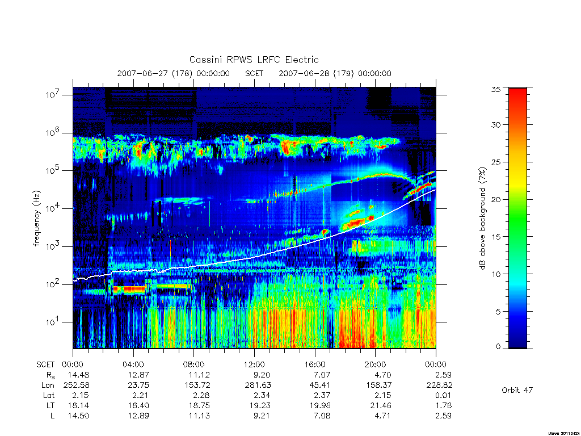Click the "25" tick on the color scale
Image resolution: width=581 pixels, height=436 pixels.
tap(496, 162)
